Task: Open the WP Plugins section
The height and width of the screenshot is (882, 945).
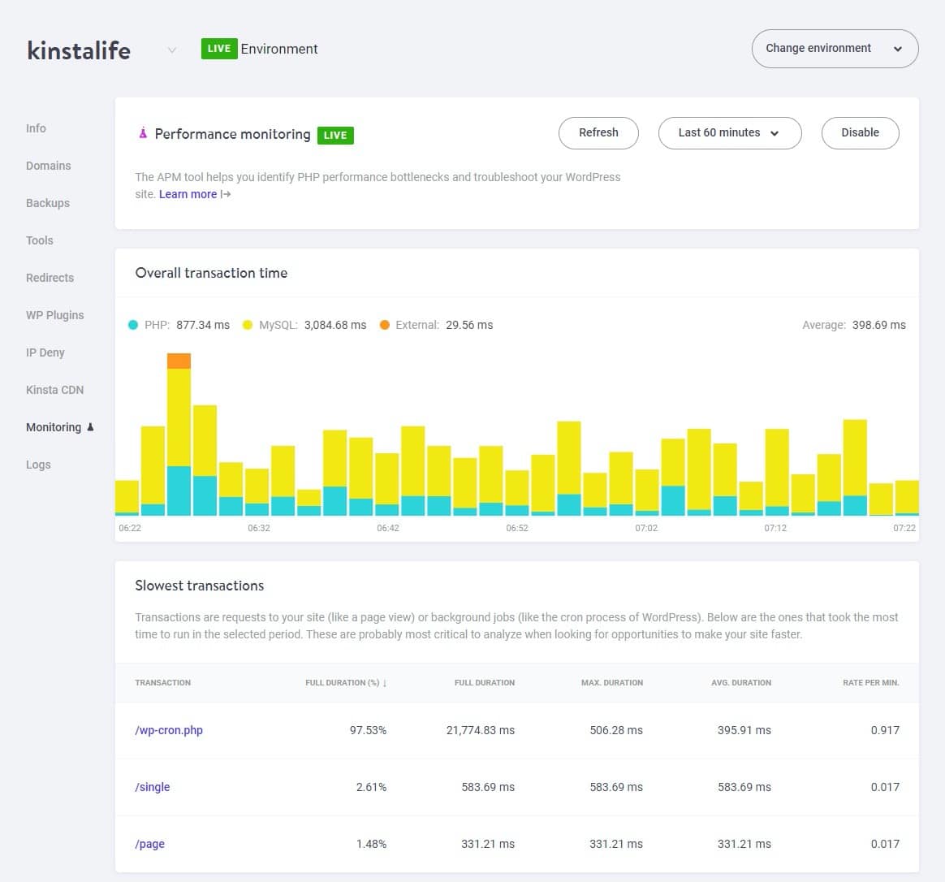Action: tap(55, 315)
